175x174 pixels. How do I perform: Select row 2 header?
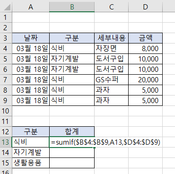tap(6, 28)
